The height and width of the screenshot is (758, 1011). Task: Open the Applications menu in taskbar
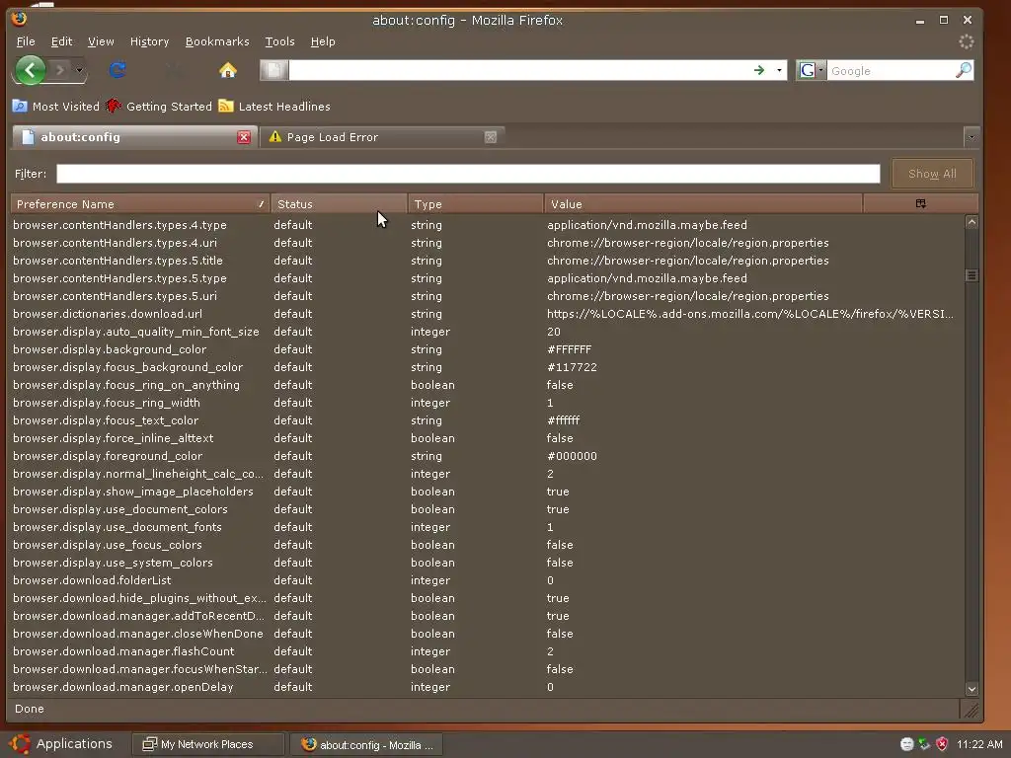pyautogui.click(x=61, y=744)
